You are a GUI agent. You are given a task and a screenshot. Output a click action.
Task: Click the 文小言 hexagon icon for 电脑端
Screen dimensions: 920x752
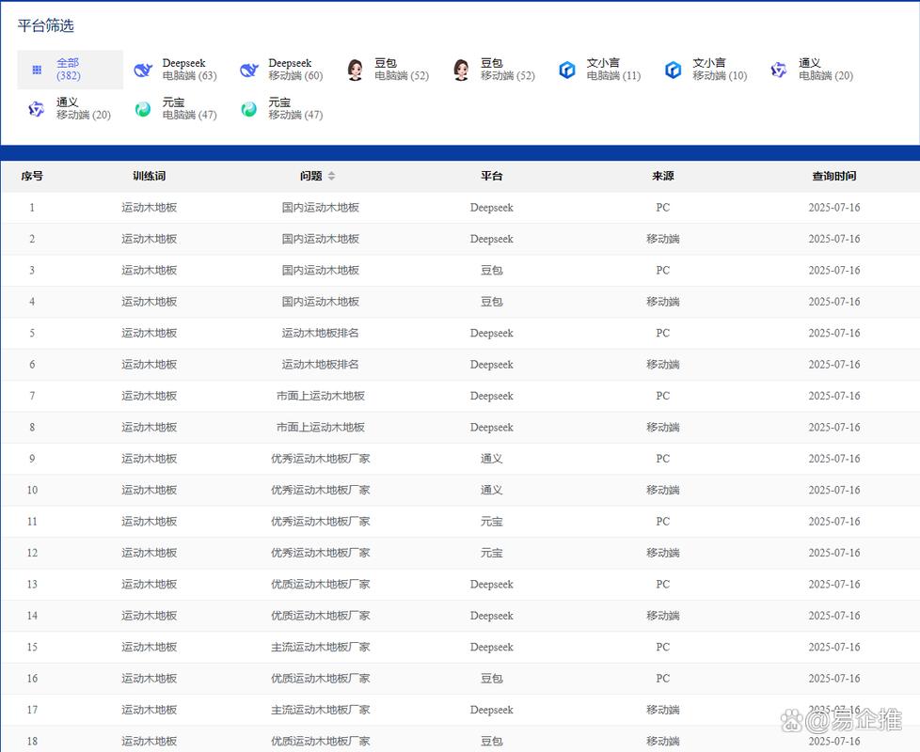567,70
